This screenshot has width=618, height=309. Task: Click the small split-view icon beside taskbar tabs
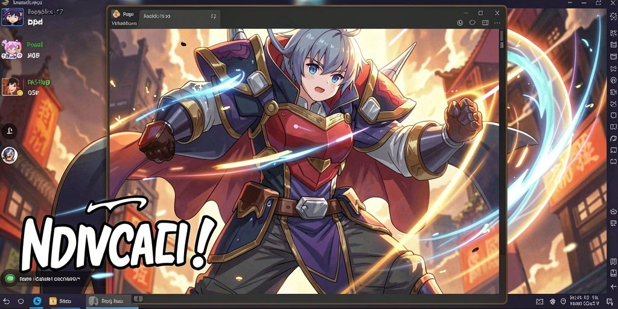click(x=138, y=299)
